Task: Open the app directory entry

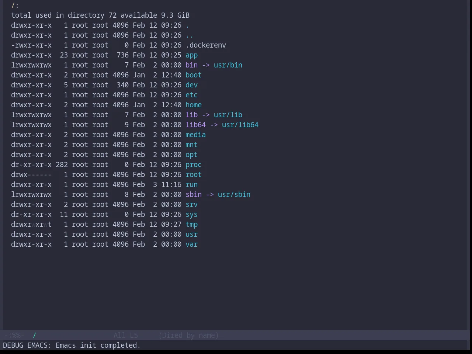Action: point(191,55)
